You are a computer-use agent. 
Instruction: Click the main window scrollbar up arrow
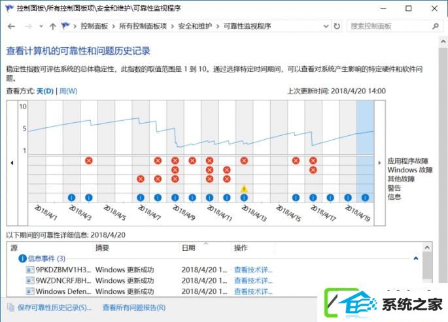pyautogui.click(x=443, y=41)
